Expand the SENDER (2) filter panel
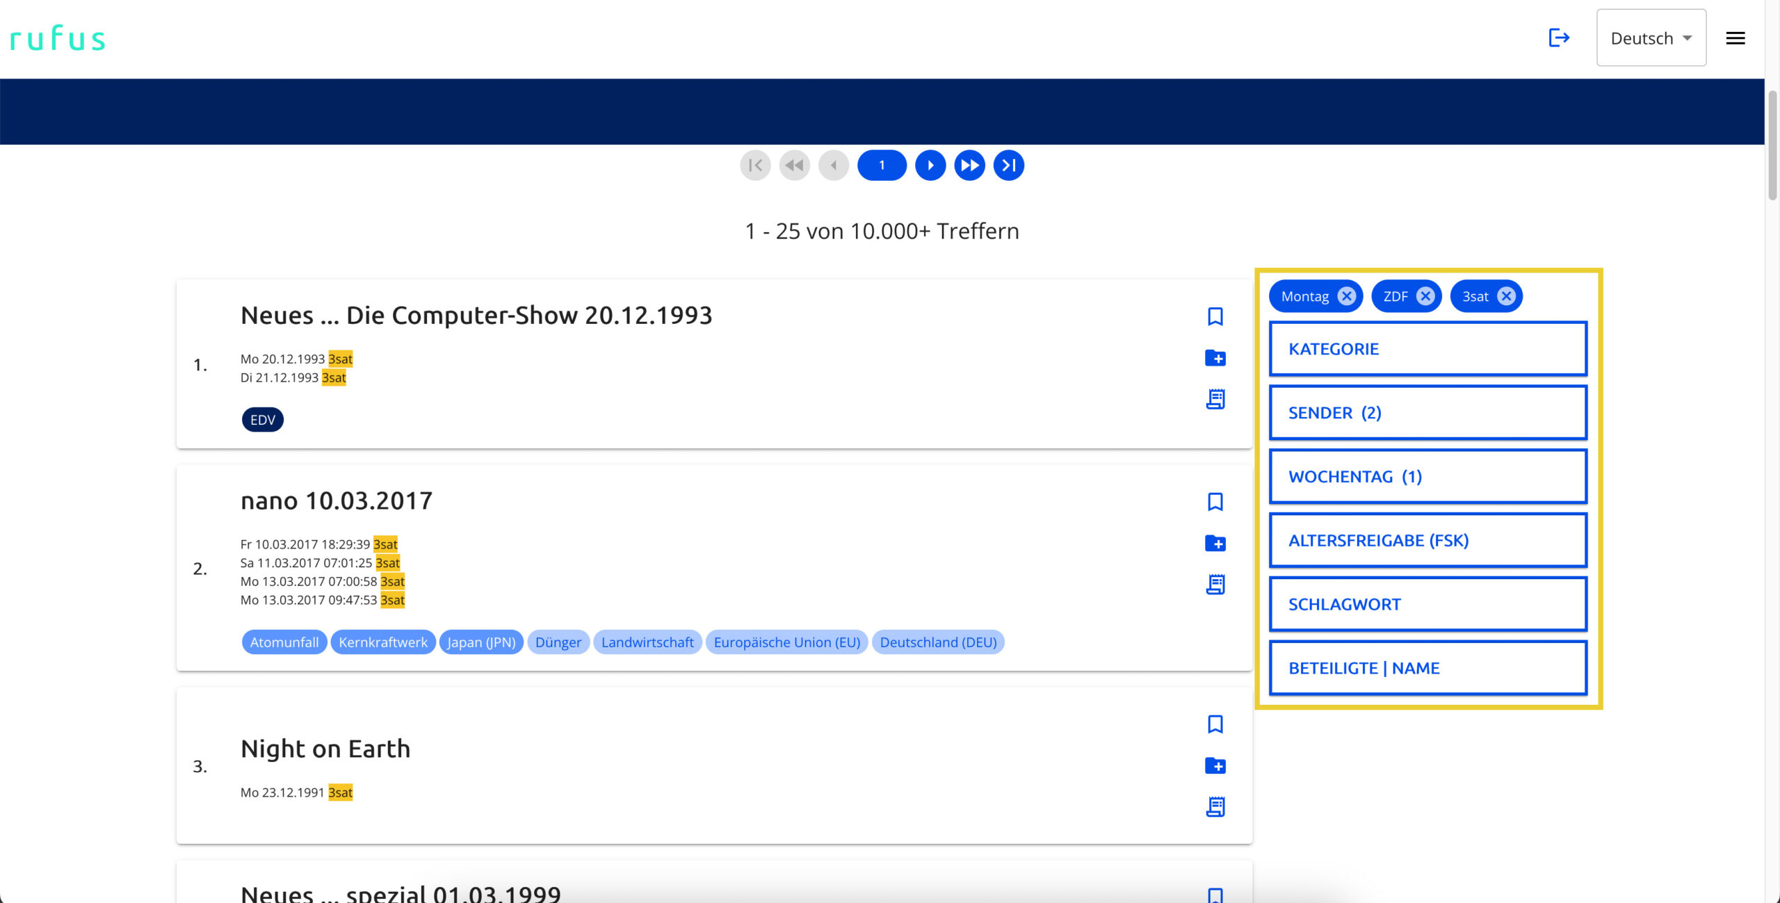The image size is (1780, 903). (x=1427, y=413)
